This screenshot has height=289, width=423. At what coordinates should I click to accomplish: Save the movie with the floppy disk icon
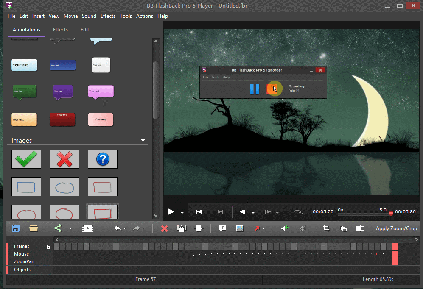point(16,228)
